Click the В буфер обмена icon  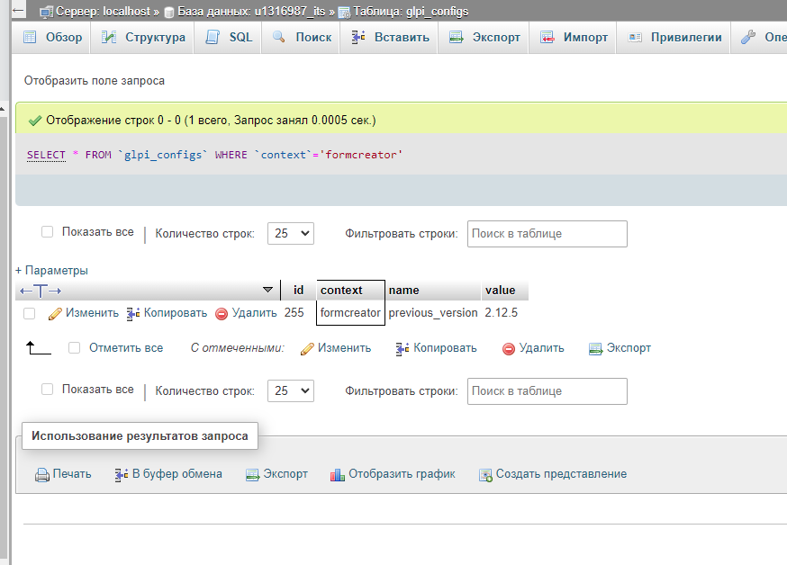122,473
